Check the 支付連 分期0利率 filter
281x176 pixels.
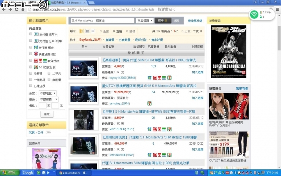click(x=31, y=41)
